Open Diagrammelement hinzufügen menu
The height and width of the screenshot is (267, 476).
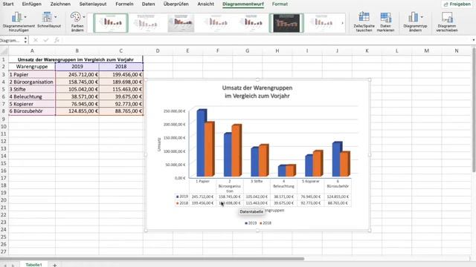pos(19,22)
